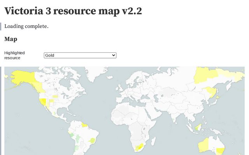Select the yellow Western Australia region
The width and height of the screenshot is (249, 155).
[204, 146]
